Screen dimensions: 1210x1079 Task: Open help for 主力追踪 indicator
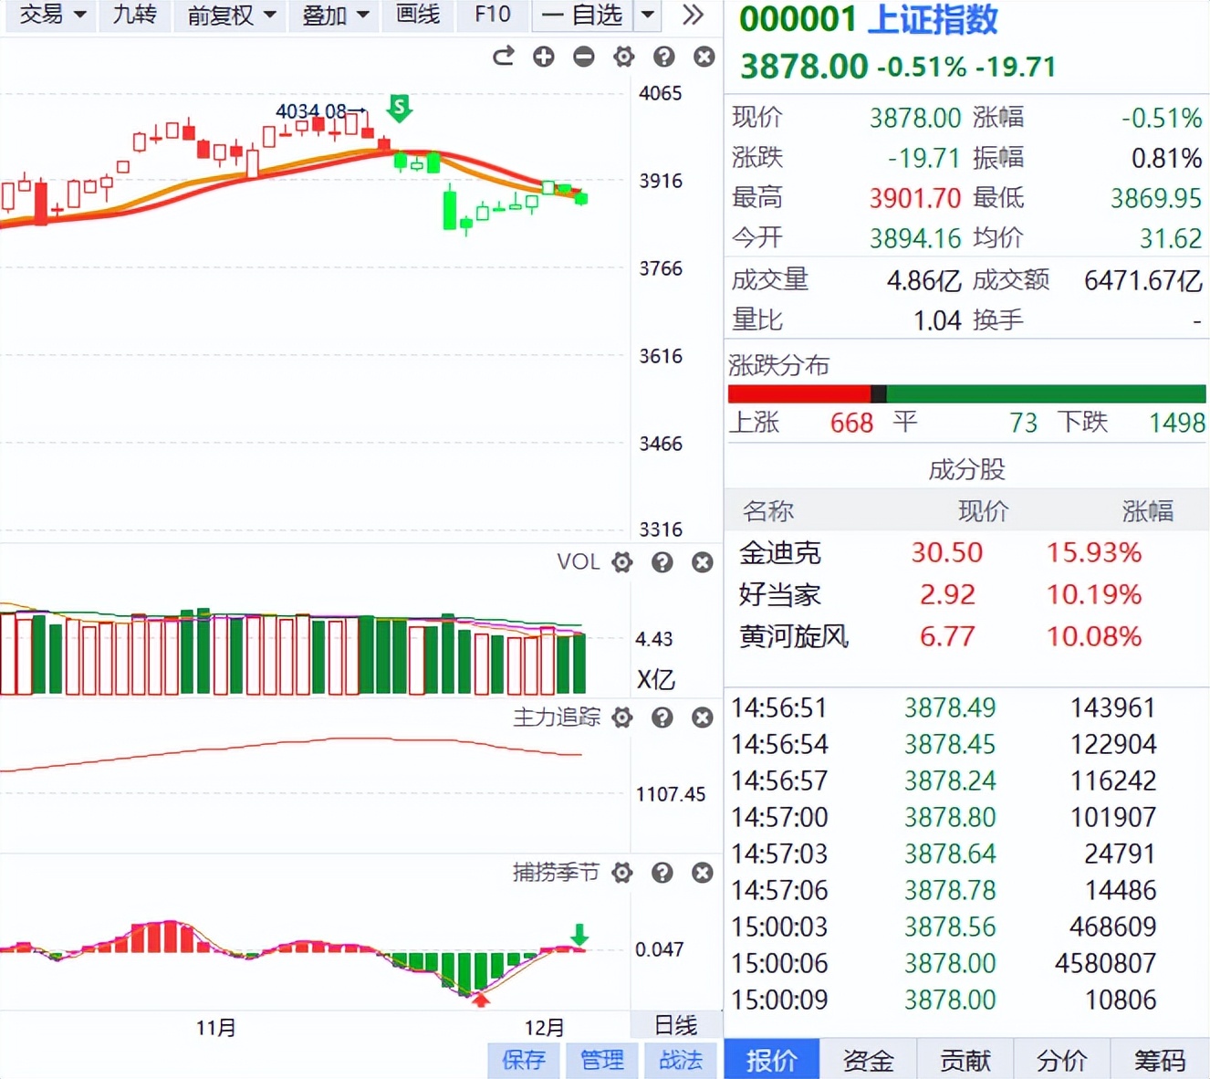coord(662,718)
